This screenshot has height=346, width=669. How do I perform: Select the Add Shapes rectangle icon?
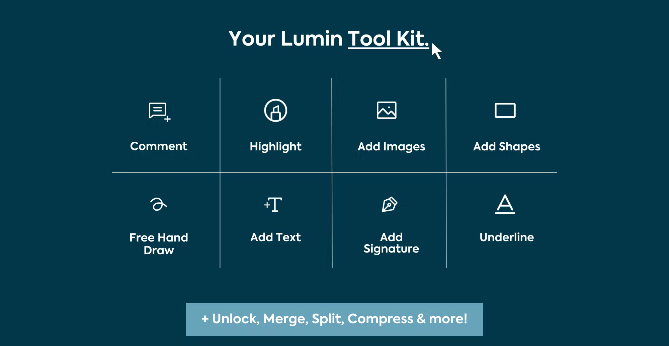point(505,111)
